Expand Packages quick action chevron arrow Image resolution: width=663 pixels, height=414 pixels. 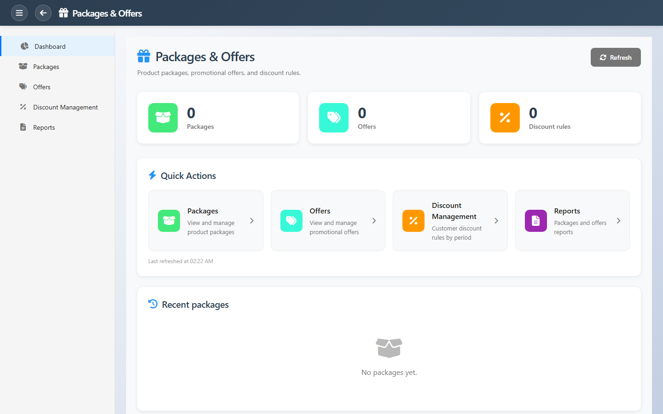[252, 221]
